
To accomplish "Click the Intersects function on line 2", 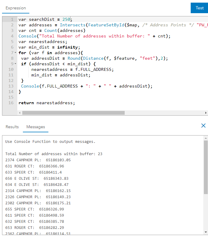I will click(x=73, y=25).
